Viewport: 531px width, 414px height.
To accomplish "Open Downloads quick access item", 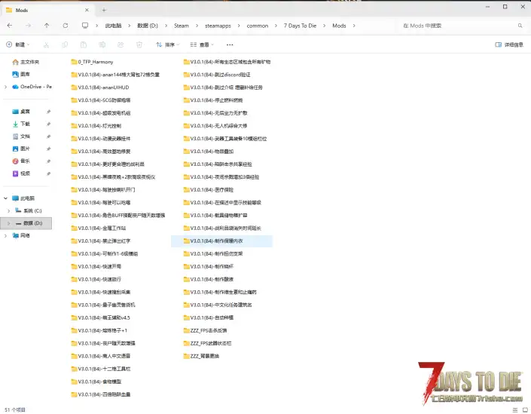I will (21, 124).
